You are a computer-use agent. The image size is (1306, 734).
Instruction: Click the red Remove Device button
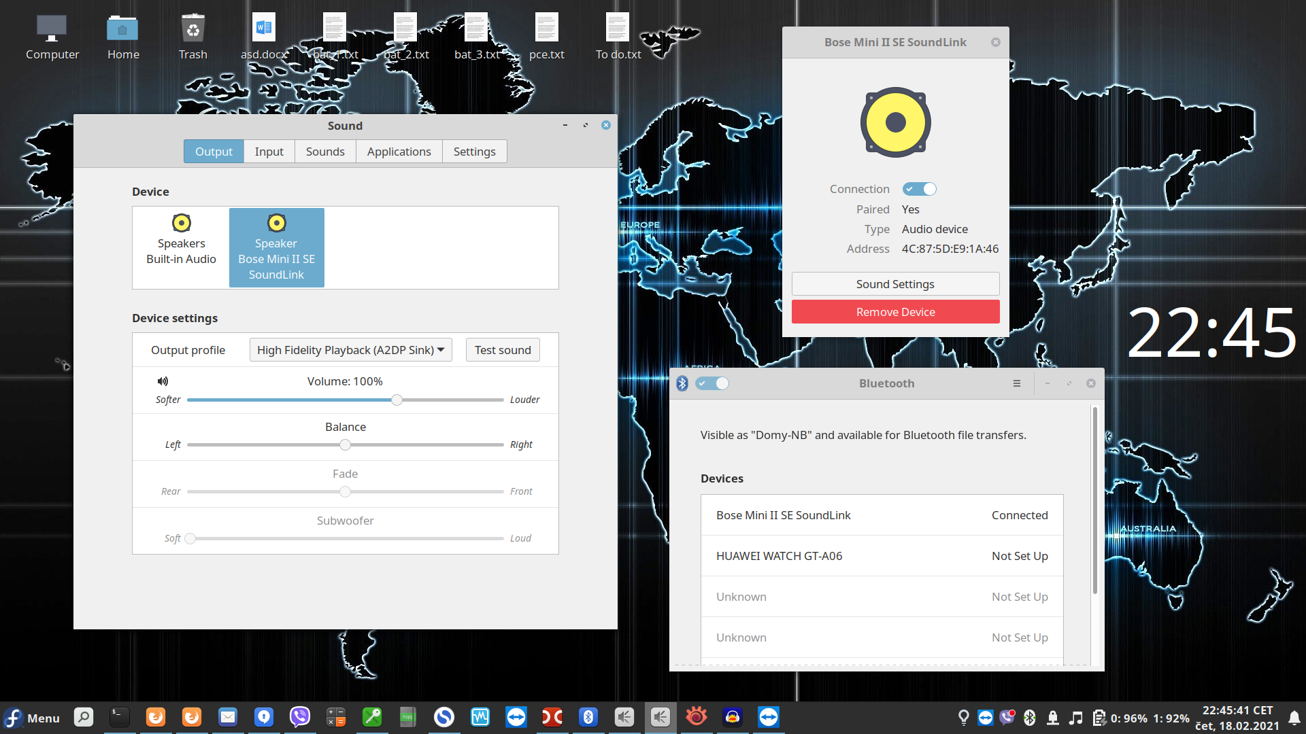click(895, 312)
